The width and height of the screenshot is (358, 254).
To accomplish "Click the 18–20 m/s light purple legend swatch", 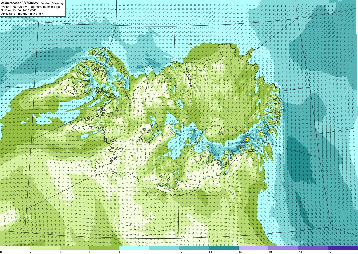I will tap(283, 248).
